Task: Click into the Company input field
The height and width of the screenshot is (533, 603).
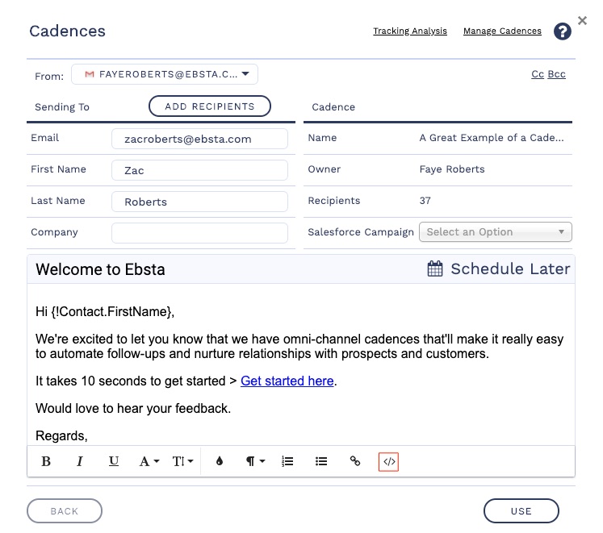Action: click(199, 233)
